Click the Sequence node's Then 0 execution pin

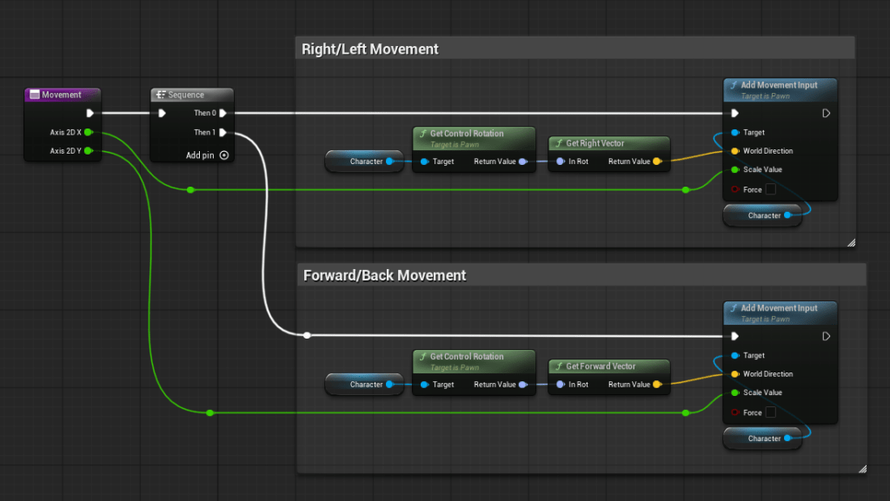(x=223, y=113)
